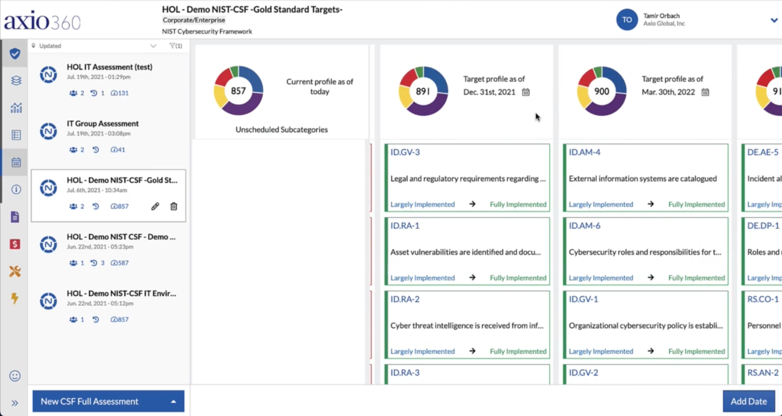Image resolution: width=782 pixels, height=416 pixels.
Task: Select the HOL IT Assessment (test) entry
Action: click(108, 80)
